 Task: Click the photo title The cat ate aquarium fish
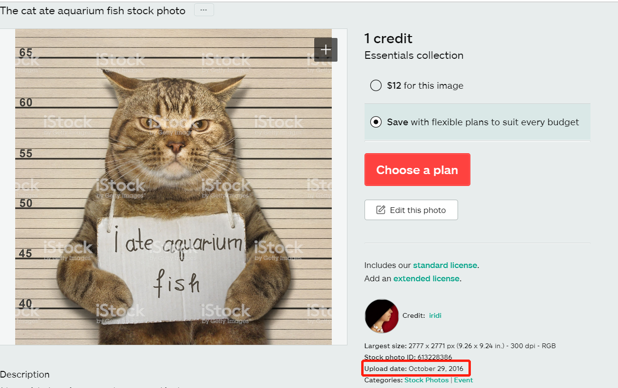coord(93,10)
